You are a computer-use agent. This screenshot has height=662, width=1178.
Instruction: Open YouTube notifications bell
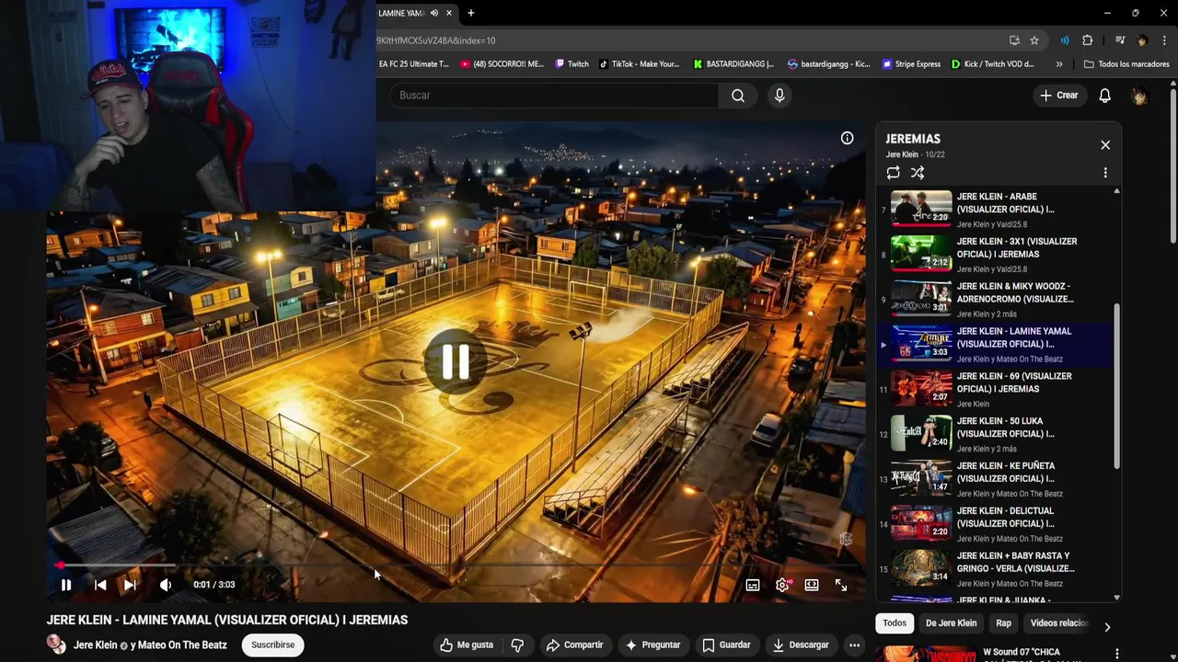pos(1105,96)
